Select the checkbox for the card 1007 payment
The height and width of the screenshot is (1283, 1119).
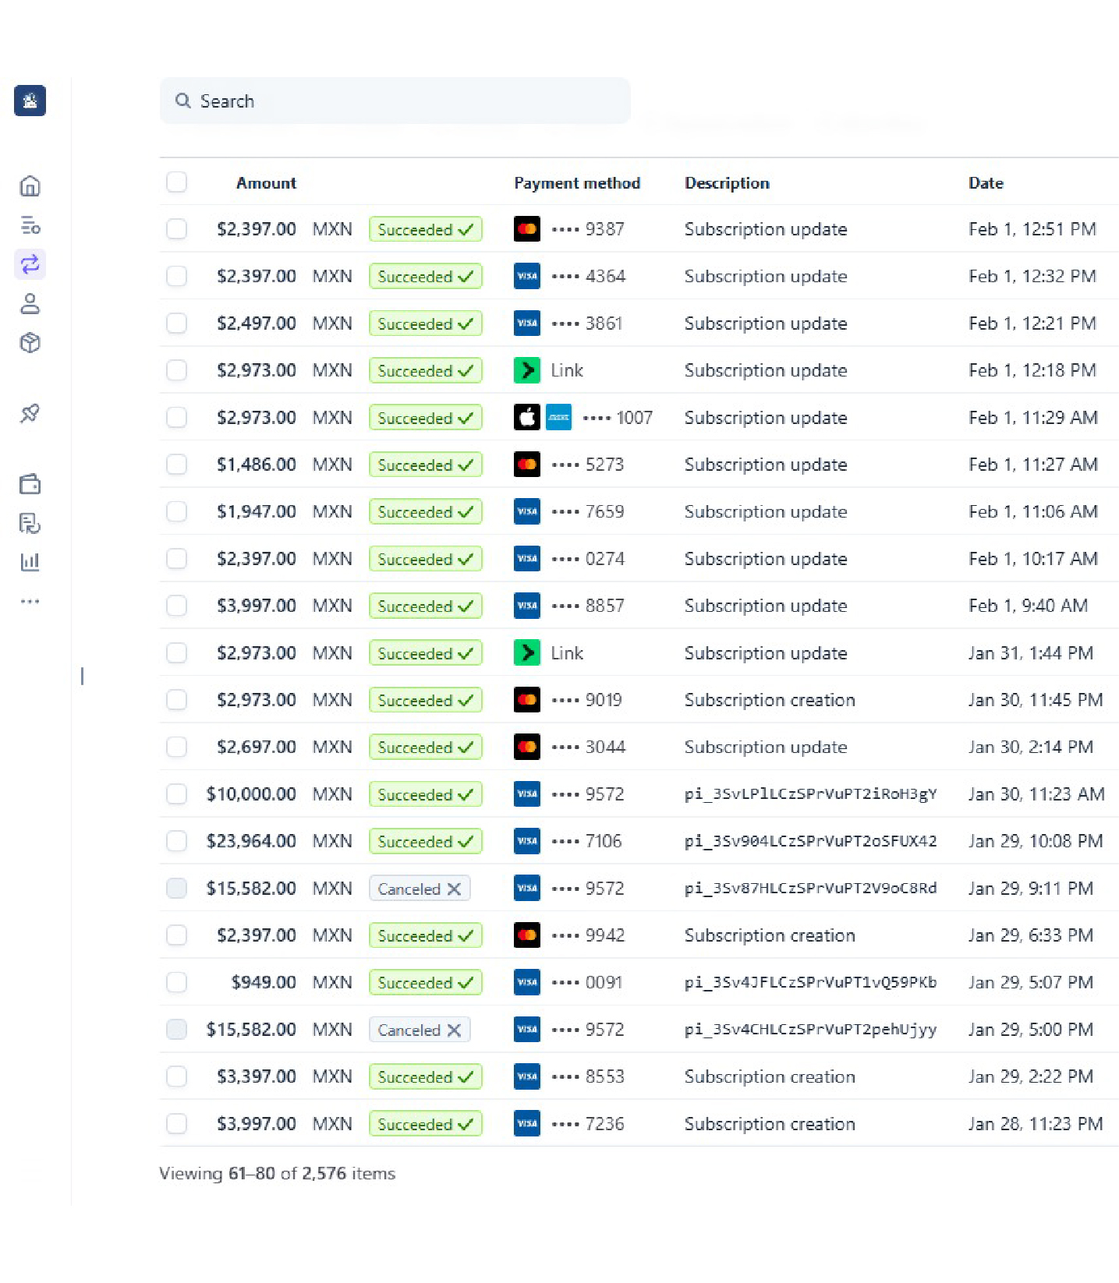(x=177, y=417)
